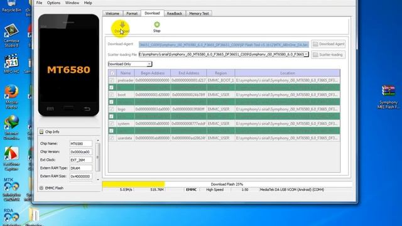This screenshot has width=402, height=226.
Task: Open the Options menu
Action: [53, 3]
